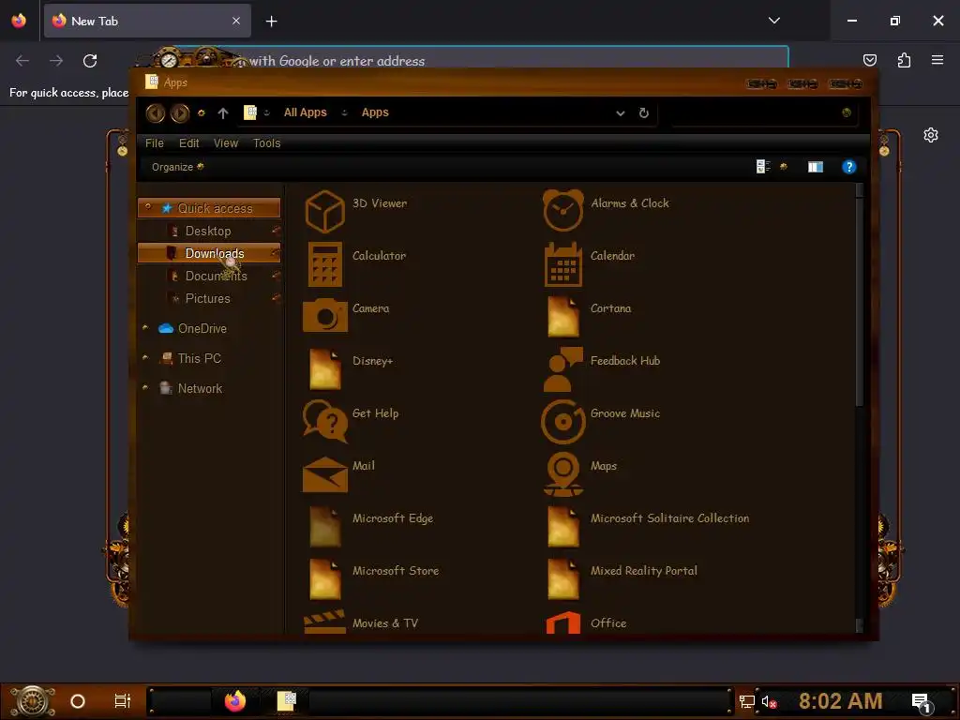The width and height of the screenshot is (960, 720).
Task: Select the New Tab Firefox tab
Action: [x=147, y=21]
